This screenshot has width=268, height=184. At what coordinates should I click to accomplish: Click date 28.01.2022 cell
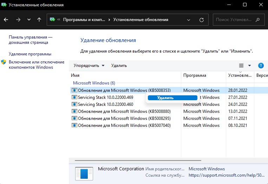238,90
